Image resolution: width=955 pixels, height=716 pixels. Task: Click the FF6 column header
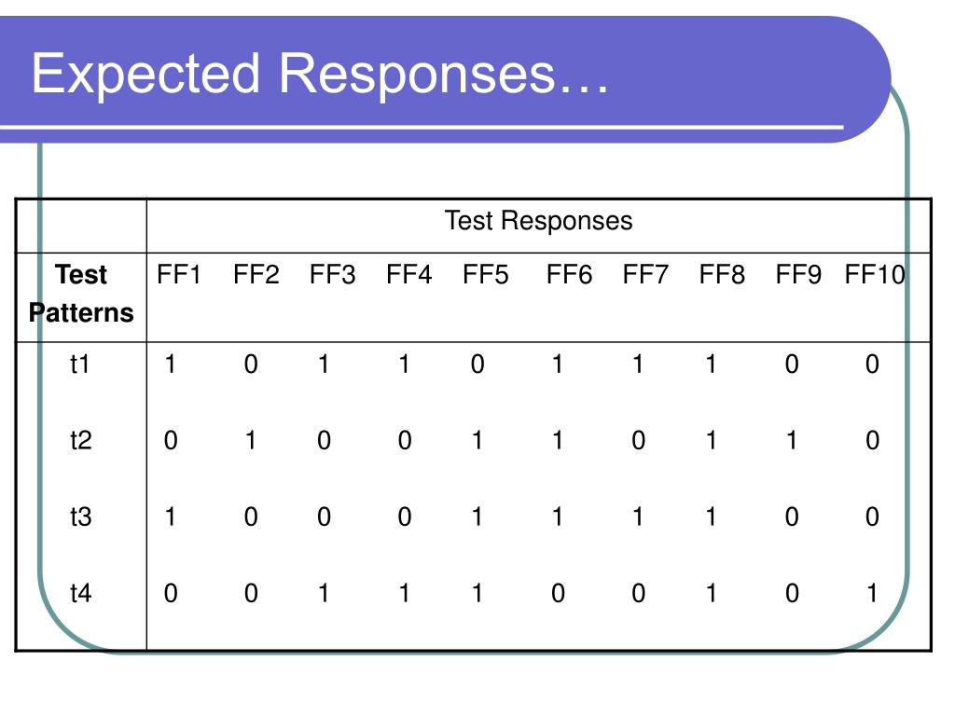coord(569,275)
